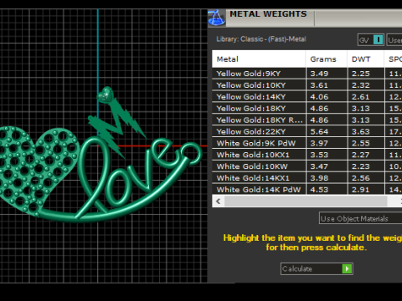
Task: Select the Yellow Gold:10KY row
Action: pyautogui.click(x=307, y=85)
